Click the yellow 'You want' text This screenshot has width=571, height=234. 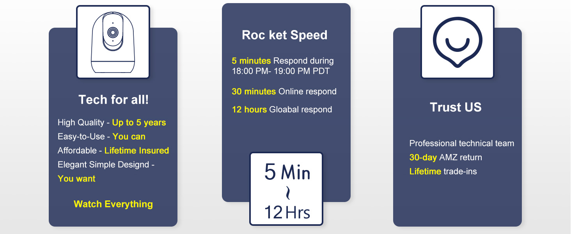[76, 179]
